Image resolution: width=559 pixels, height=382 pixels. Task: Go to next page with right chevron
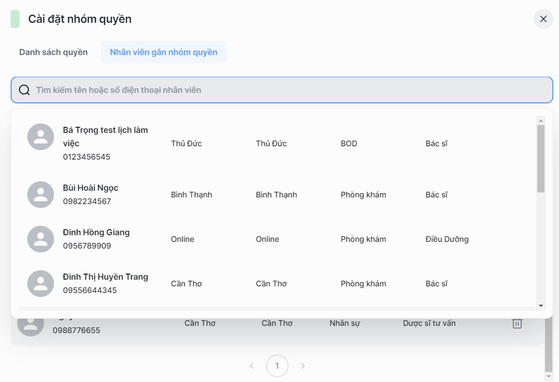click(x=303, y=366)
